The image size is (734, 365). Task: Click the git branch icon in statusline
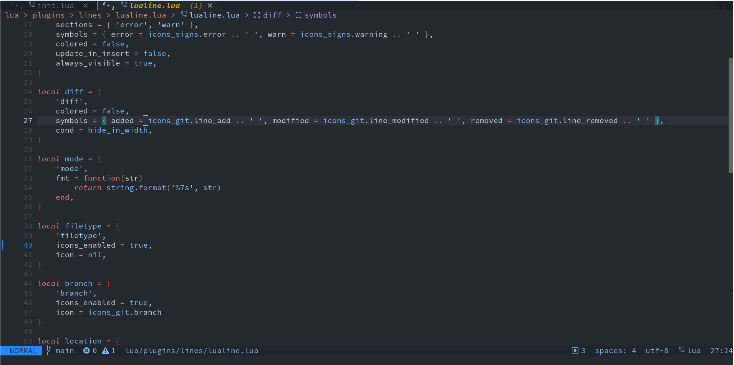click(49, 350)
